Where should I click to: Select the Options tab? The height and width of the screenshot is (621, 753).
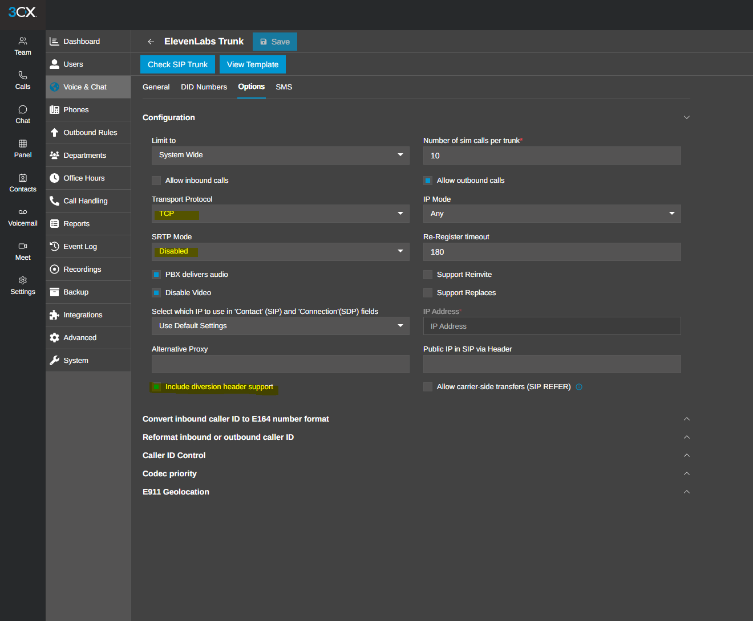(252, 87)
